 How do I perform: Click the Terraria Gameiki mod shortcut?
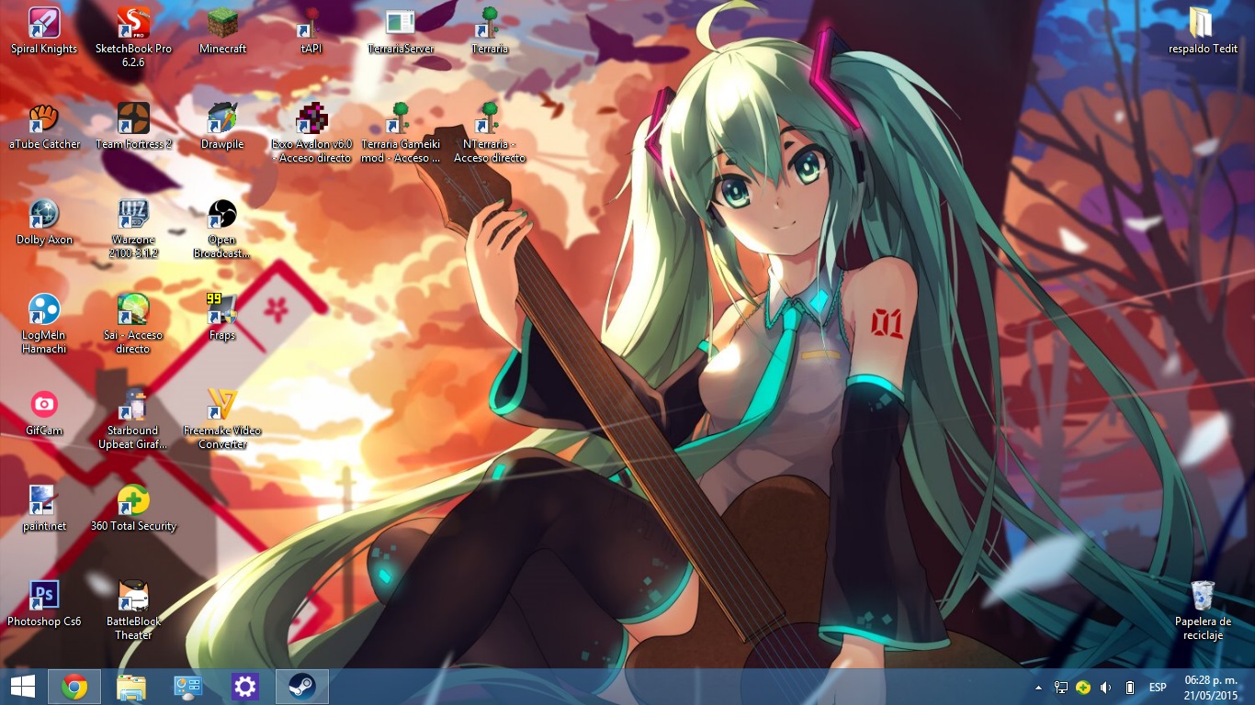pyautogui.click(x=401, y=117)
